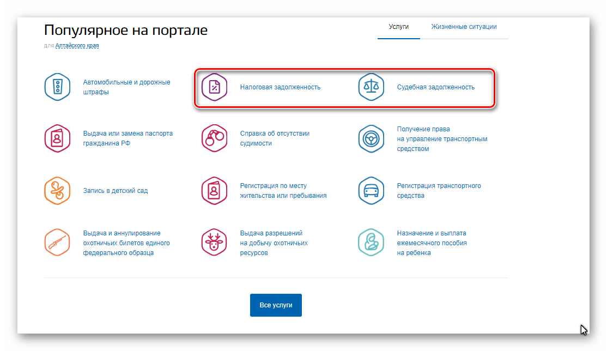Viewport: 607px width, 351px height.
Task: Click the court debt scales icon
Action: (x=371, y=87)
